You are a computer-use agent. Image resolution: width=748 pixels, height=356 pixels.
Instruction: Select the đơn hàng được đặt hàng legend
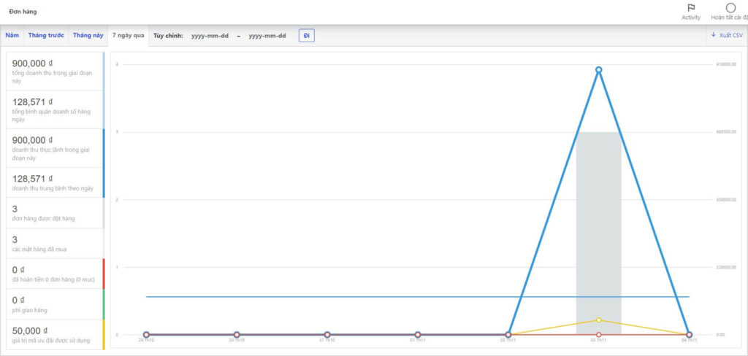[x=55, y=212]
